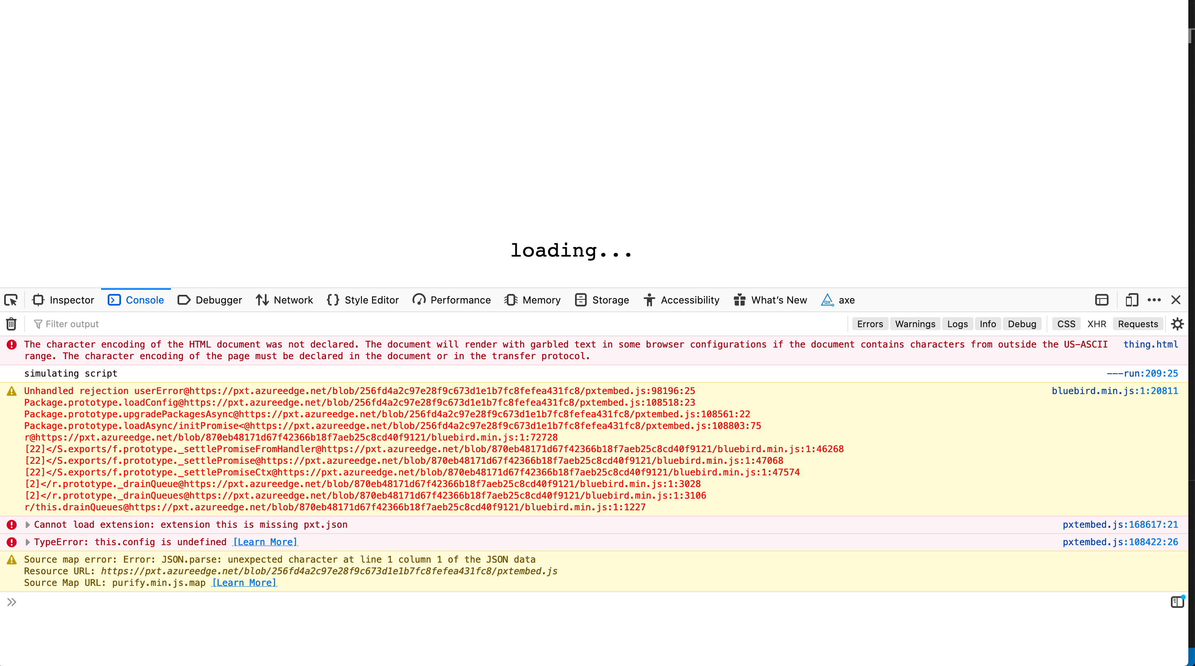Clear console with trash icon
1195x666 pixels.
pos(11,324)
